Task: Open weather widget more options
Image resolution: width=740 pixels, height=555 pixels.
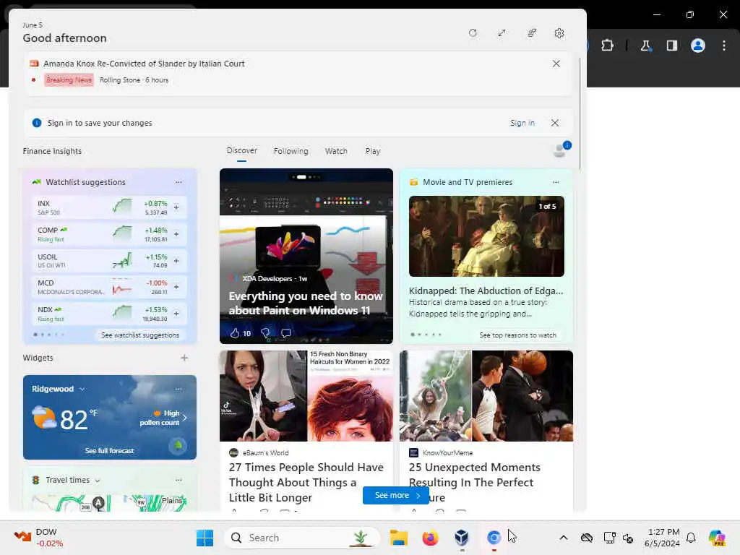Action: 178,390
